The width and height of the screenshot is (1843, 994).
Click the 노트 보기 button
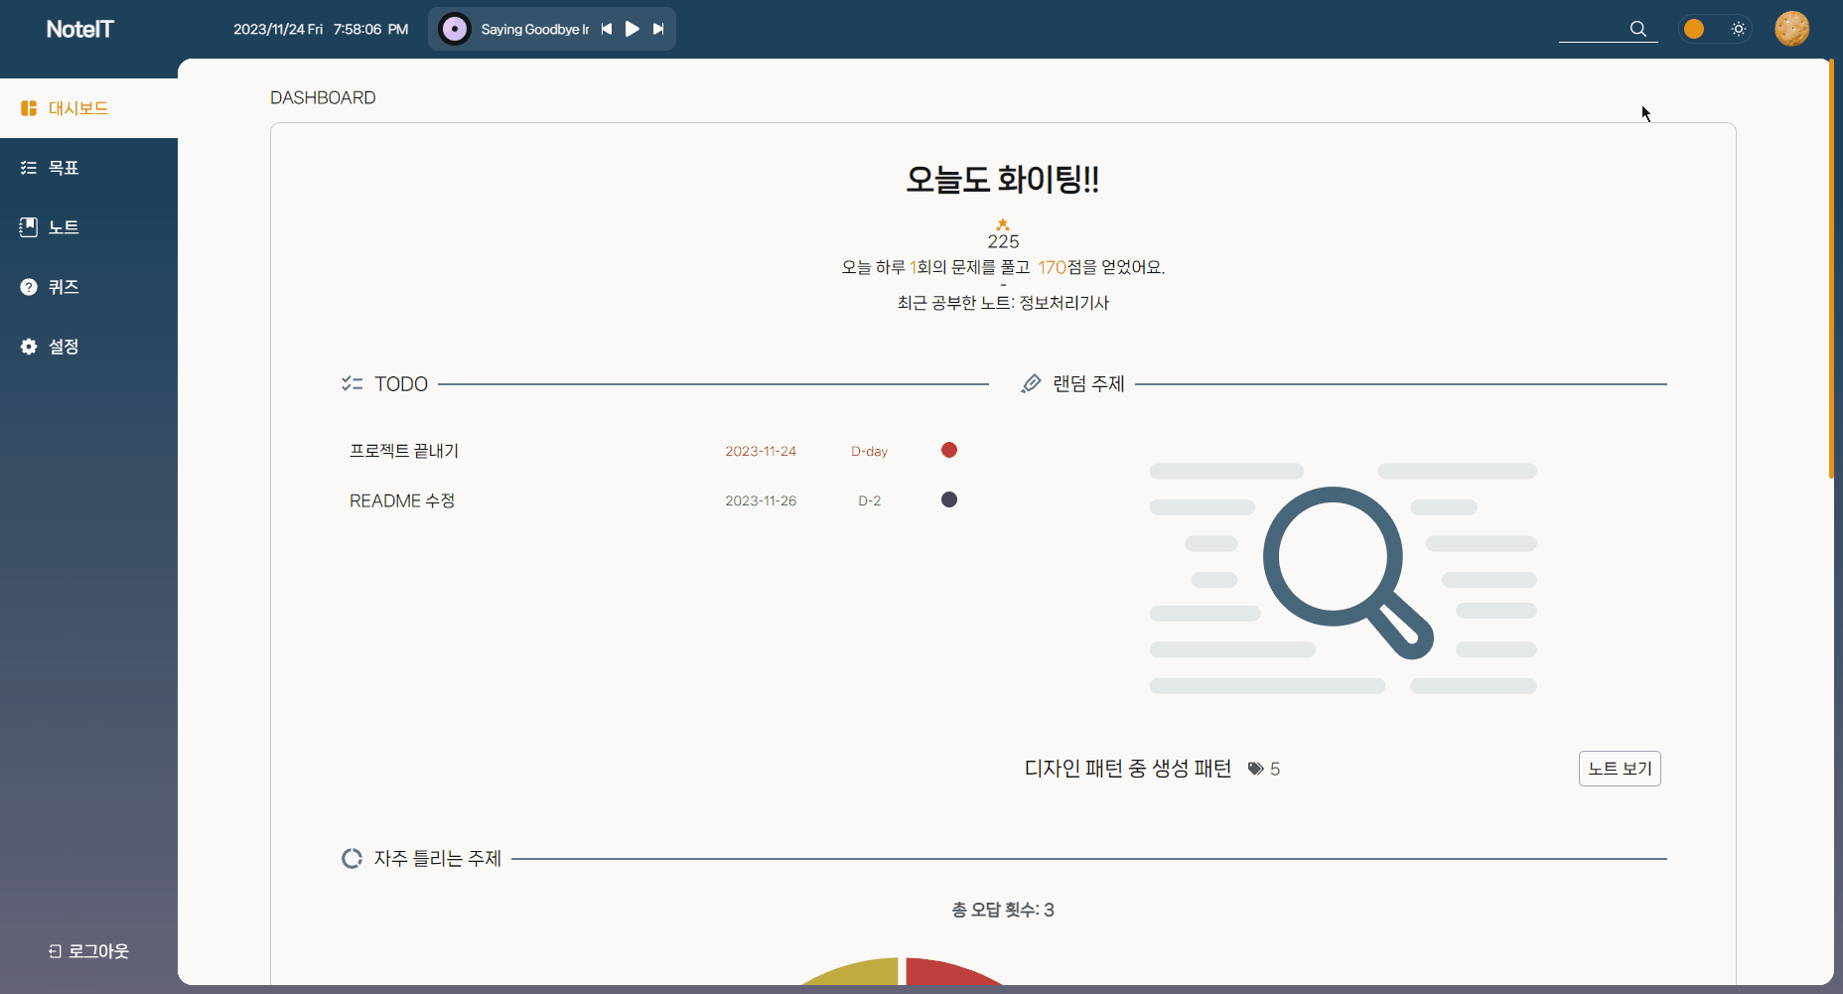click(x=1620, y=768)
